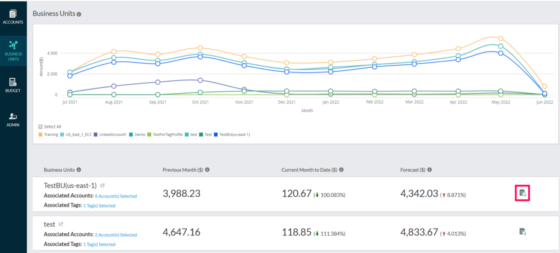Open 2 Account(s) Selected link
The height and width of the screenshot is (253, 560).
(x=116, y=235)
